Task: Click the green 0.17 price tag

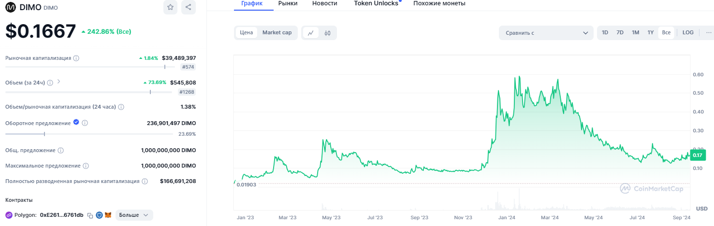Action: (x=698, y=155)
